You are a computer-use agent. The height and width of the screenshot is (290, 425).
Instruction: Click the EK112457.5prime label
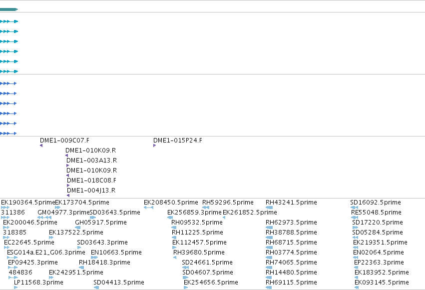(199, 242)
